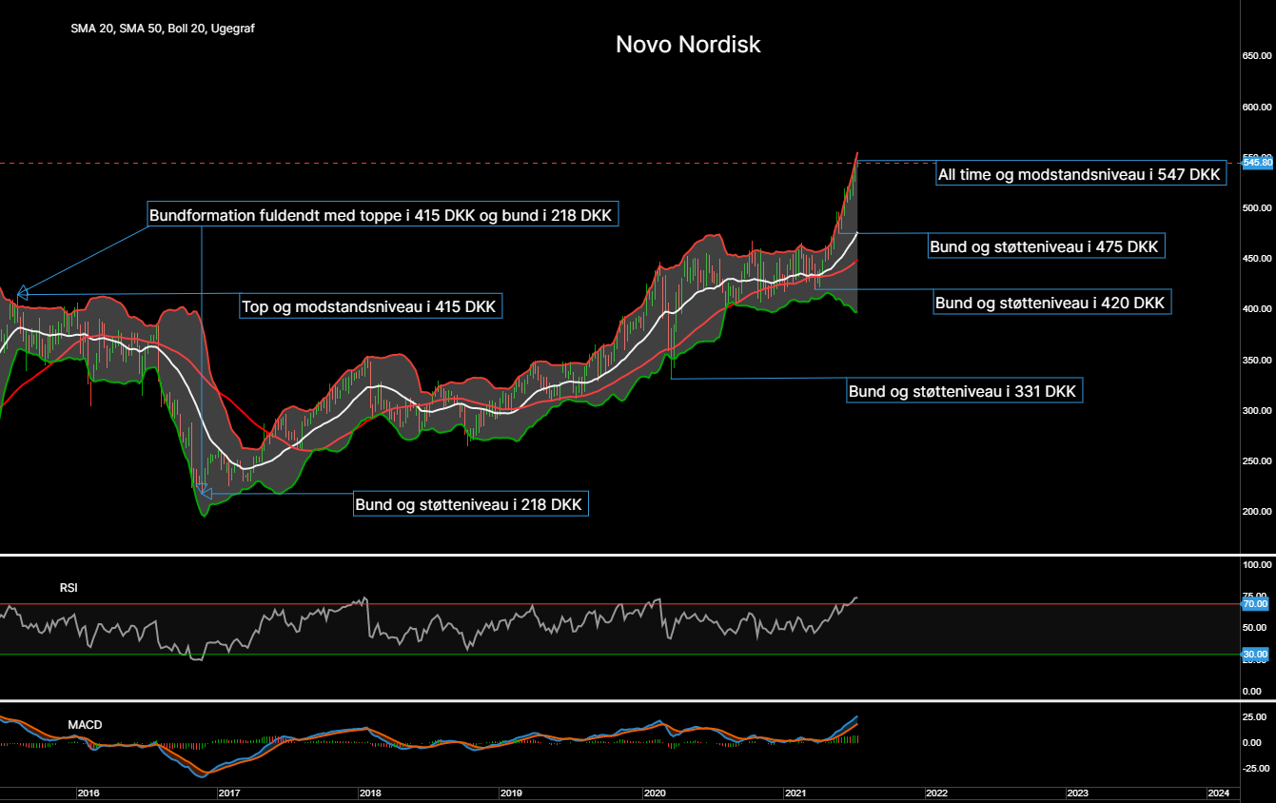1276x803 pixels.
Task: Click the 450.00 price axis label
Action: [x=1257, y=259]
